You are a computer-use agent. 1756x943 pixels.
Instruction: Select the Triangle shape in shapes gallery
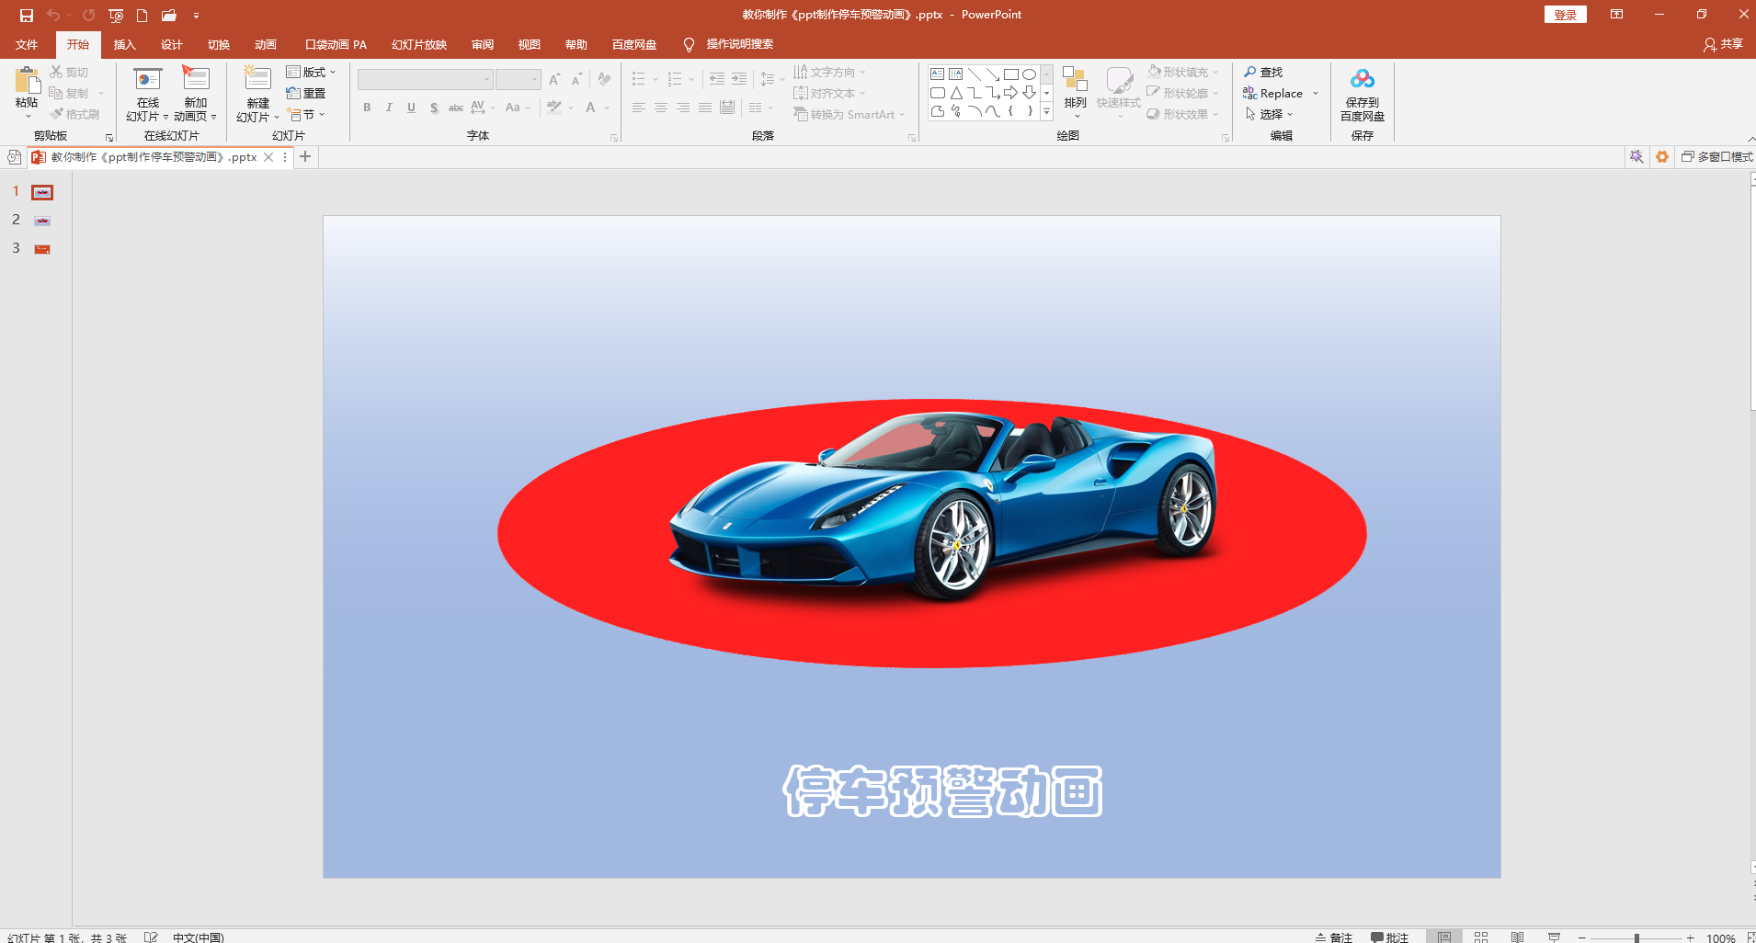[x=956, y=93]
